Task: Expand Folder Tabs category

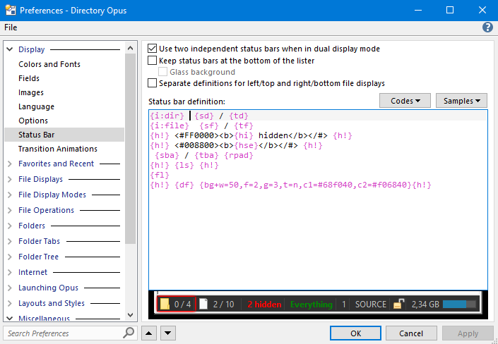Action: [x=10, y=241]
